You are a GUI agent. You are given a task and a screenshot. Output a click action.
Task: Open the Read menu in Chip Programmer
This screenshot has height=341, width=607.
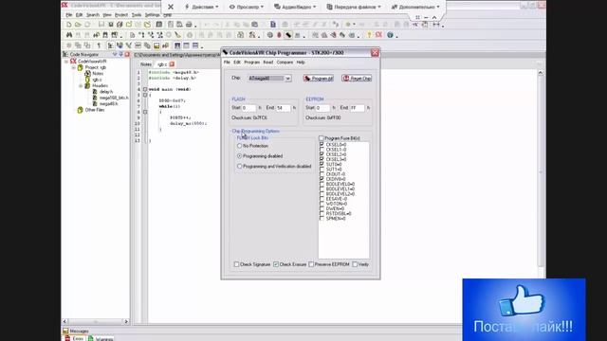267,63
